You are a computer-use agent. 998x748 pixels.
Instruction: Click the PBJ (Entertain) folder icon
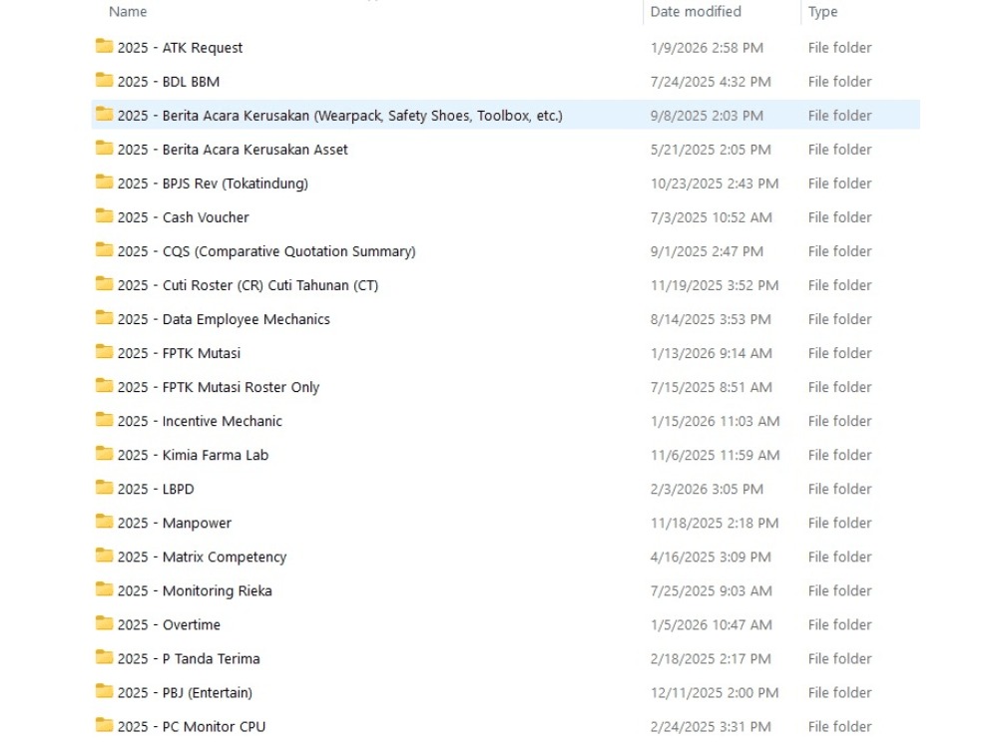click(105, 691)
